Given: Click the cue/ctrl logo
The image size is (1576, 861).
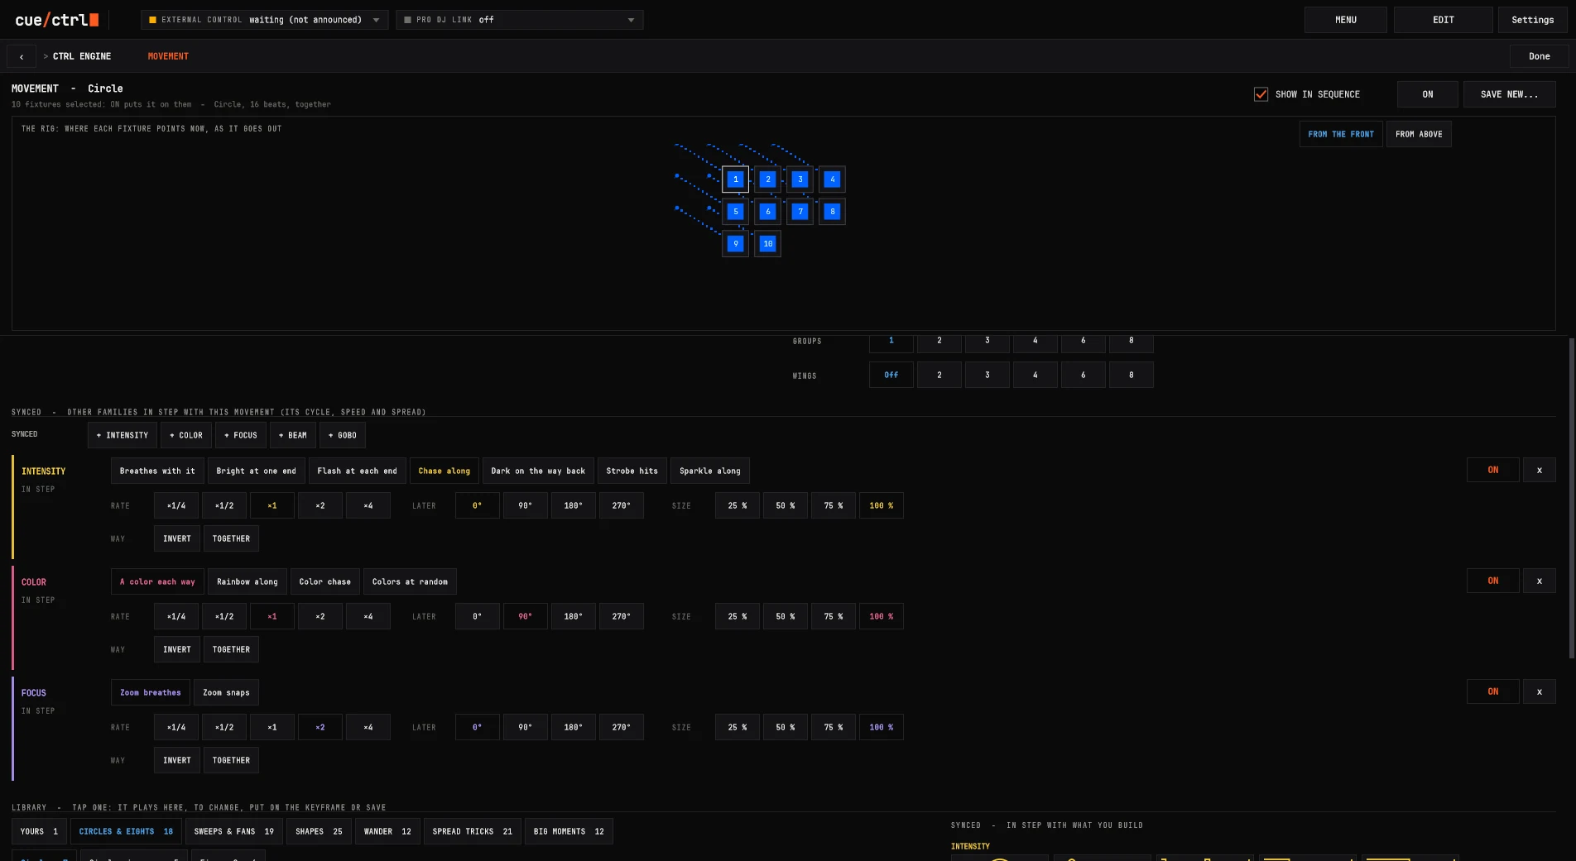Looking at the screenshot, I should [56, 20].
